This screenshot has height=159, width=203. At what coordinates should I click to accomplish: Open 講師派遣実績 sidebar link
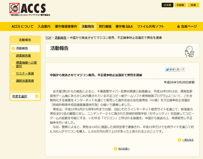pos(25,81)
